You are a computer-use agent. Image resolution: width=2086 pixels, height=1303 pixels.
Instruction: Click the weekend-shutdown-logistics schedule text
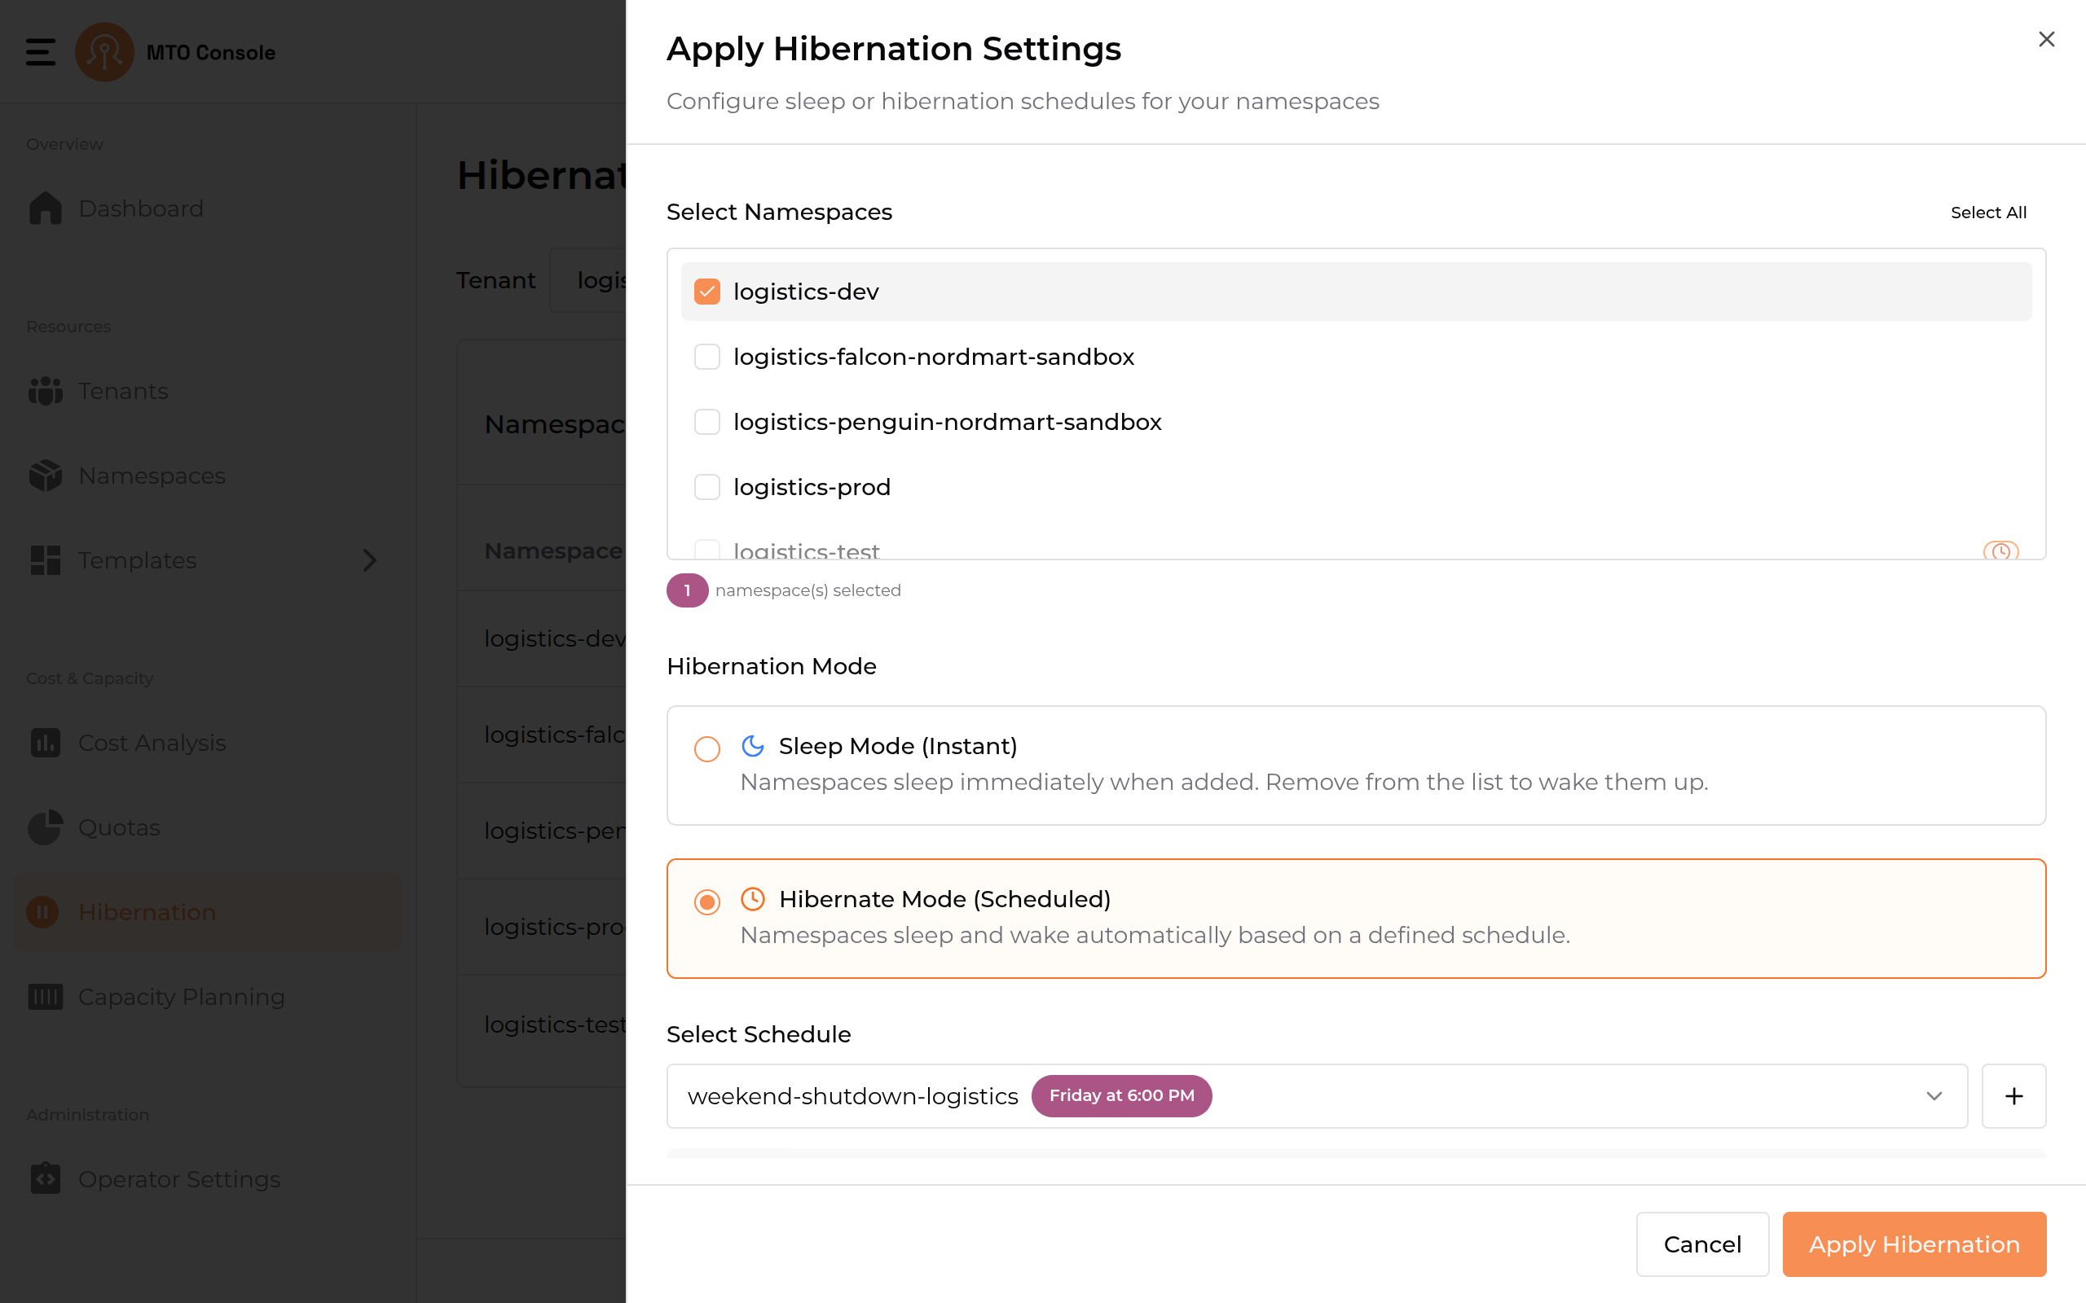tap(852, 1096)
